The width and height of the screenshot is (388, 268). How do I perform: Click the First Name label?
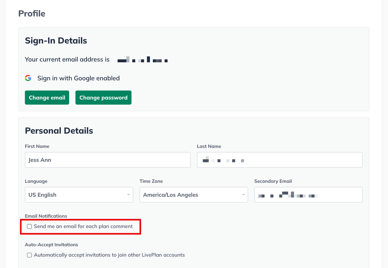[37, 146]
